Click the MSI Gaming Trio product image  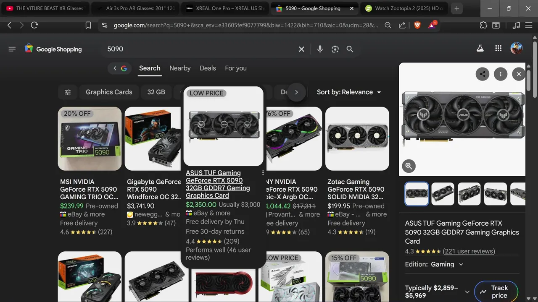[90, 139]
